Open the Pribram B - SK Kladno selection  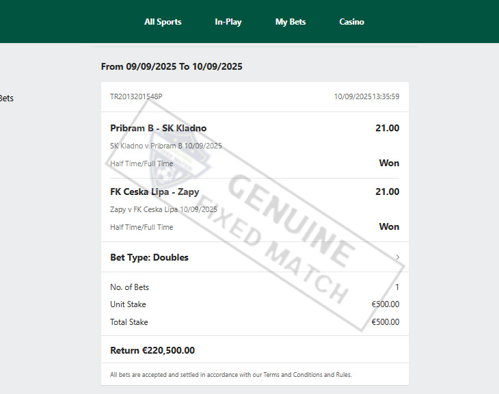(158, 128)
